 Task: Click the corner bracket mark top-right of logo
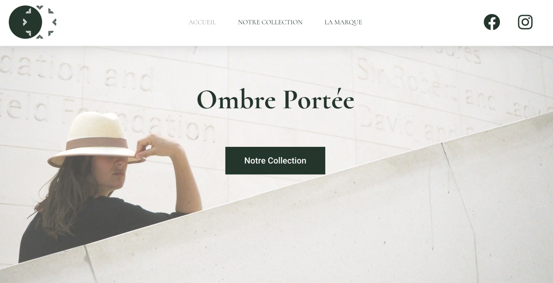point(51,11)
